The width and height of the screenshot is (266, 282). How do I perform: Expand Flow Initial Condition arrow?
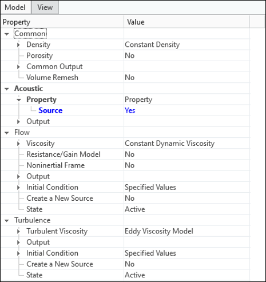(18, 188)
